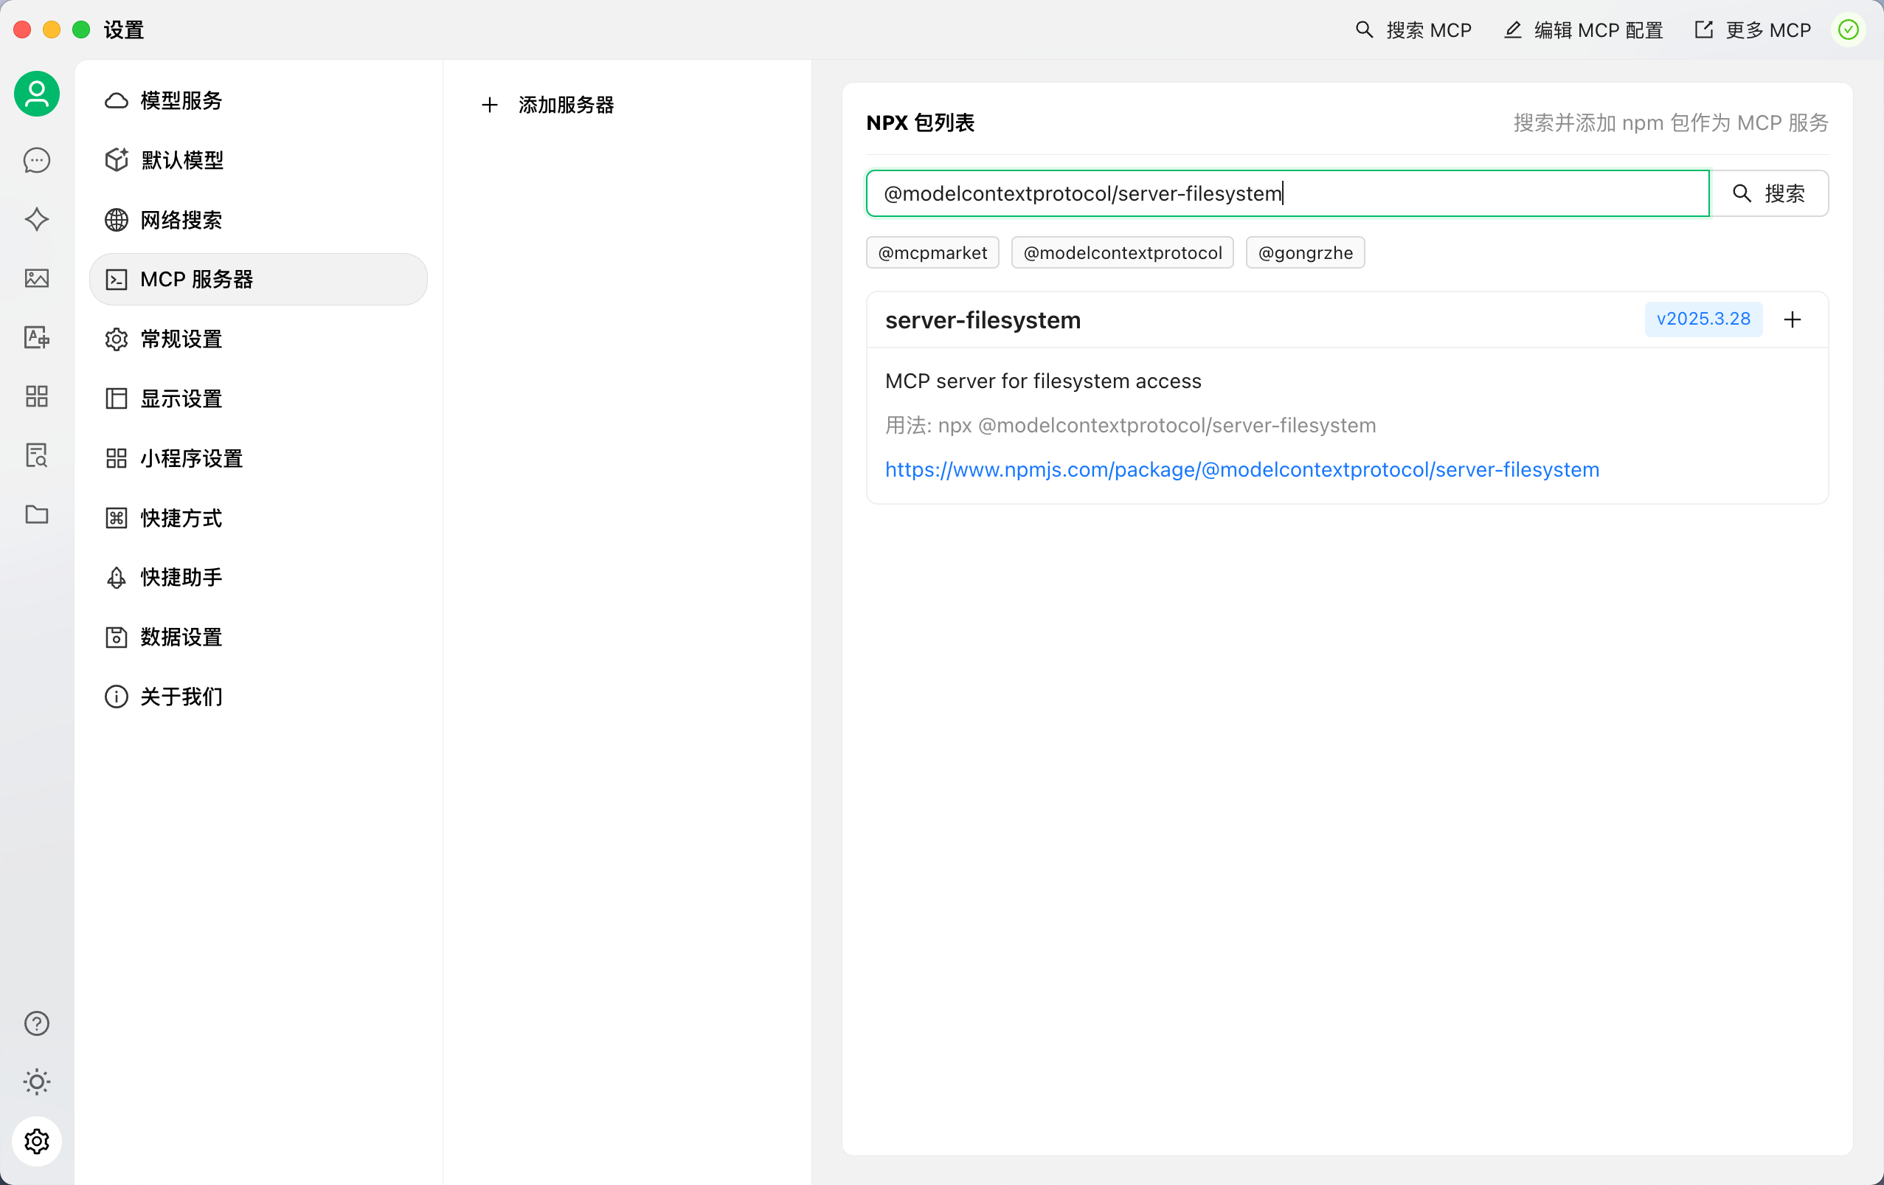The image size is (1884, 1185).
Task: Open the npmjs.com server-filesystem package link
Action: coord(1241,469)
